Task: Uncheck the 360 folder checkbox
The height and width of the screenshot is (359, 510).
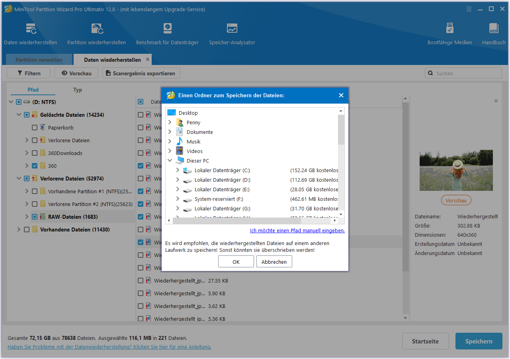Action: [x=35, y=166]
